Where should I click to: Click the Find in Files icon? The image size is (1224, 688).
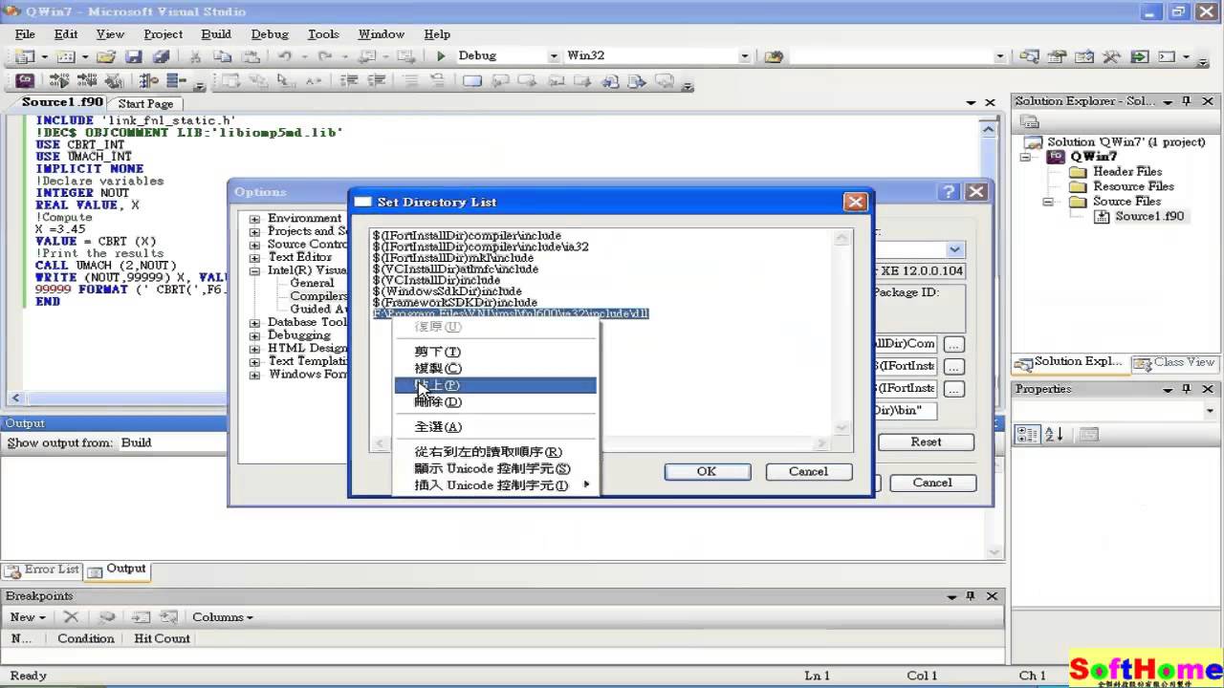point(774,56)
